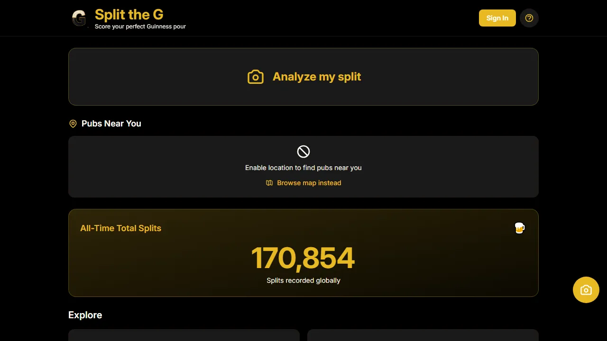This screenshot has width=607, height=341.
Task: Click the Analyze my split button
Action: pyautogui.click(x=303, y=77)
